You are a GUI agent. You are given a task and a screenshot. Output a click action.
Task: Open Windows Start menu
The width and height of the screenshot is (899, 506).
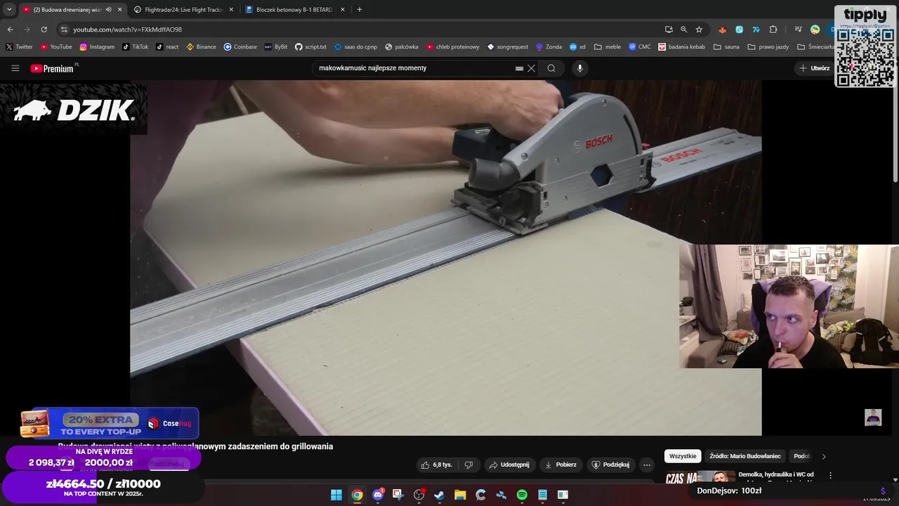point(336,495)
